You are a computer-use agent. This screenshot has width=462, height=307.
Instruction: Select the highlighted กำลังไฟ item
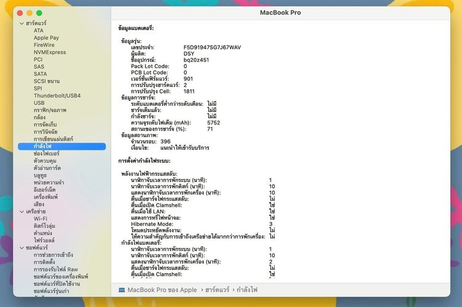point(62,146)
